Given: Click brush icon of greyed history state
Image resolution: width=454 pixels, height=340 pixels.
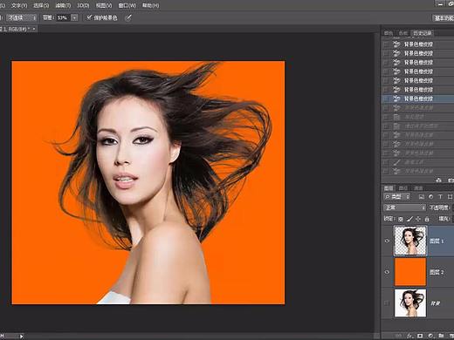Looking at the screenshot, I should point(396,162).
